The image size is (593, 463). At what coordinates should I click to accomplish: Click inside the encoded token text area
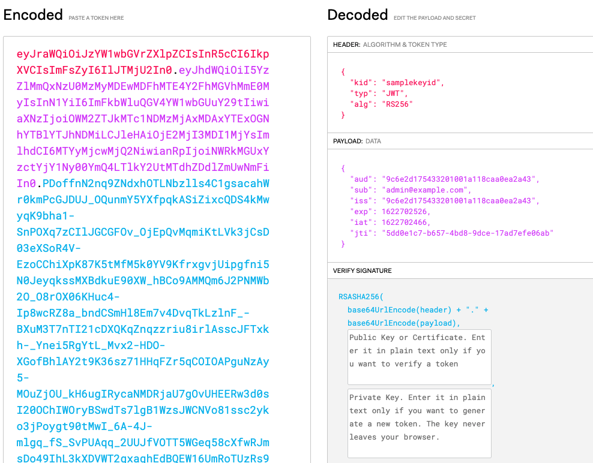click(157, 249)
